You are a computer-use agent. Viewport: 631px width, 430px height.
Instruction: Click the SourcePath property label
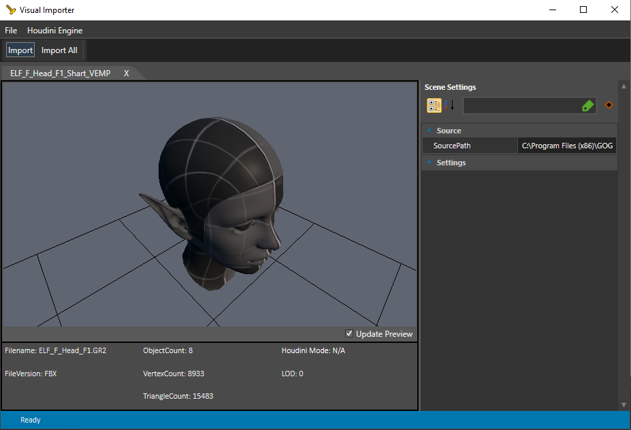452,146
